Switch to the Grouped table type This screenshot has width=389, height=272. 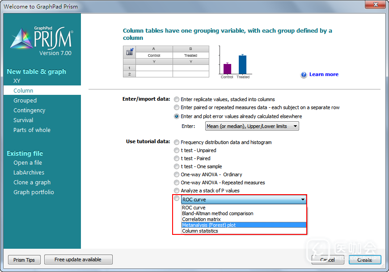[x=25, y=101]
